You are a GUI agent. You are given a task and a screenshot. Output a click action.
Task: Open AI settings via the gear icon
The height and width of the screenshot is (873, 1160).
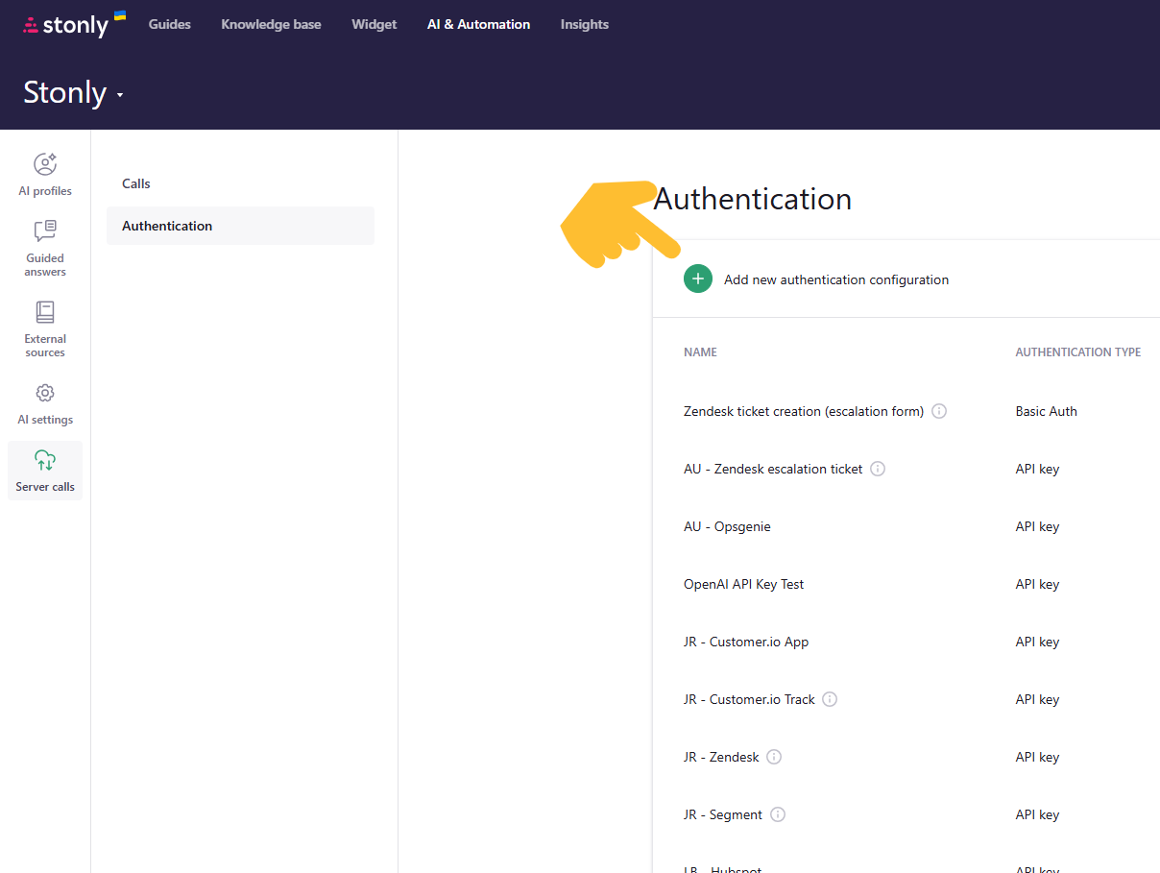44,403
